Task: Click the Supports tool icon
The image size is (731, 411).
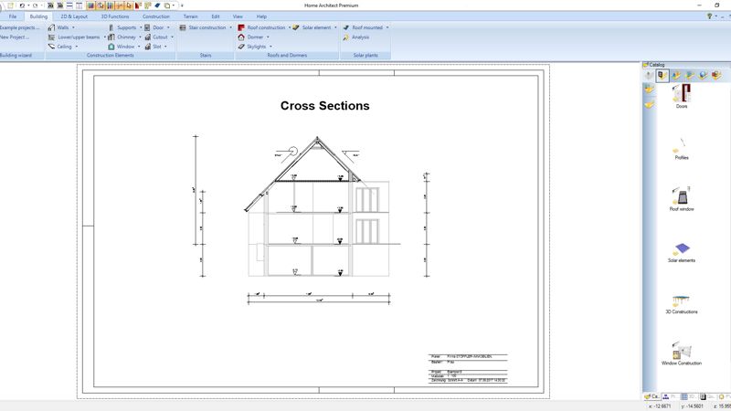Action: [111, 27]
